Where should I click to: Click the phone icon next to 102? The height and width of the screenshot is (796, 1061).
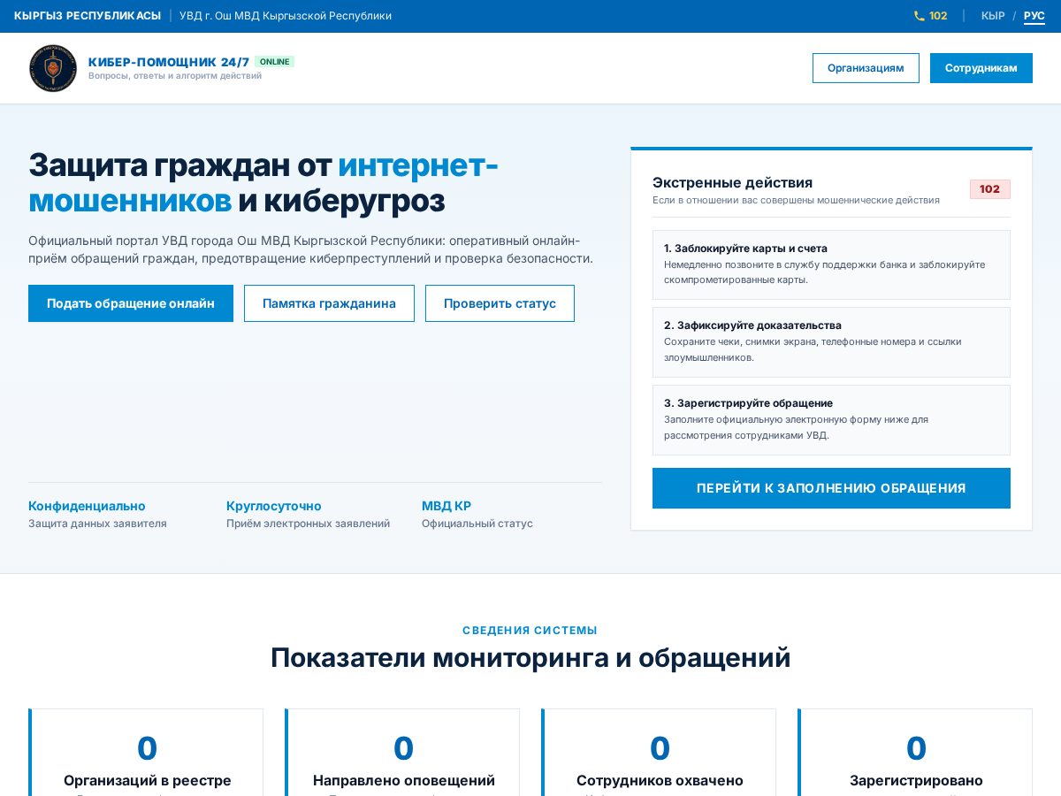(919, 16)
